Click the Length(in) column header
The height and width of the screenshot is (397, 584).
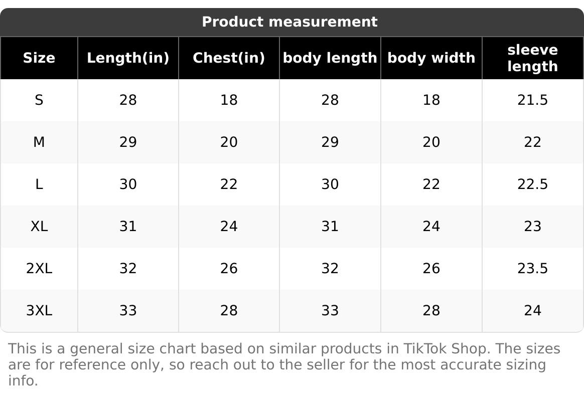128,58
